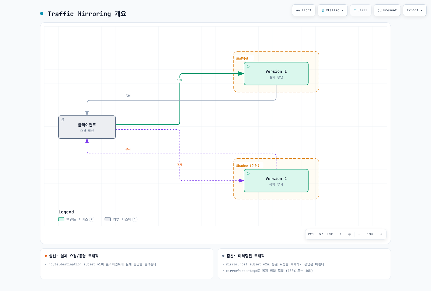This screenshot has width=431, height=291.
Task: Expand the Export menu
Action: point(415,10)
